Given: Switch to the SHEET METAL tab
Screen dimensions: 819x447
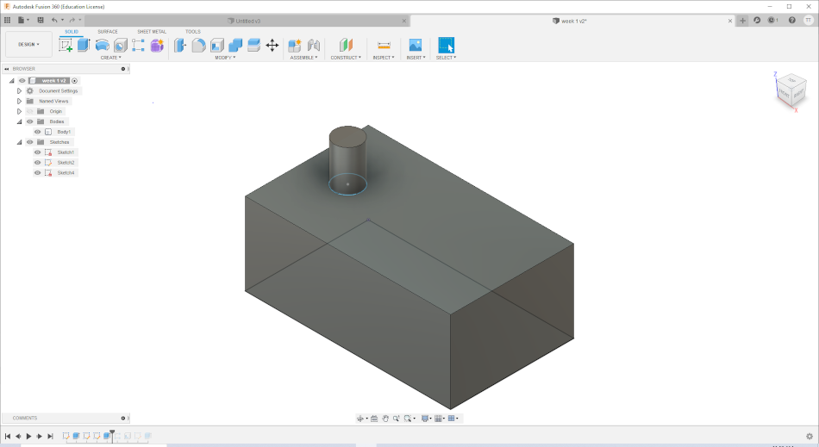Looking at the screenshot, I should pos(152,32).
